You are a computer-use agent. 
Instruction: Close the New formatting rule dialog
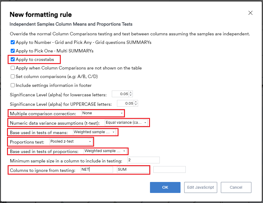250,13
